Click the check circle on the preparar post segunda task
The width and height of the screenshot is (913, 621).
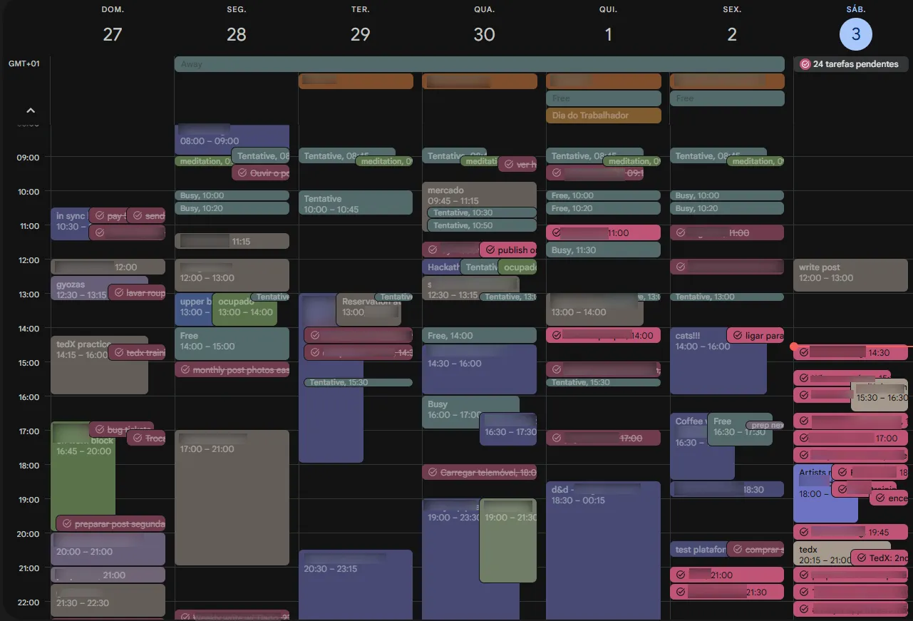(x=68, y=523)
